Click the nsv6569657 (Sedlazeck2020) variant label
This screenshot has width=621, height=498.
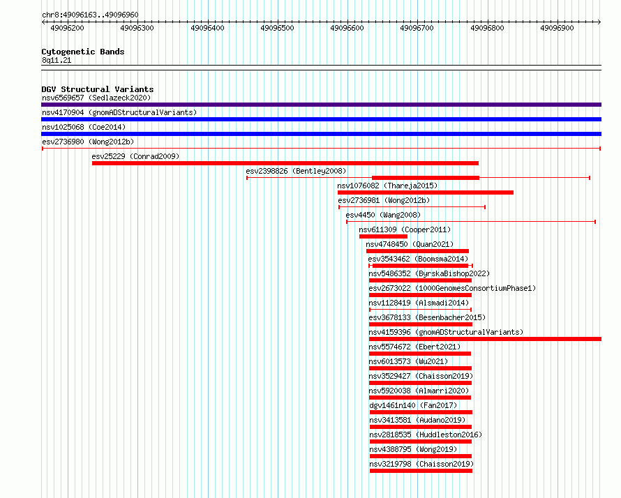click(x=96, y=98)
